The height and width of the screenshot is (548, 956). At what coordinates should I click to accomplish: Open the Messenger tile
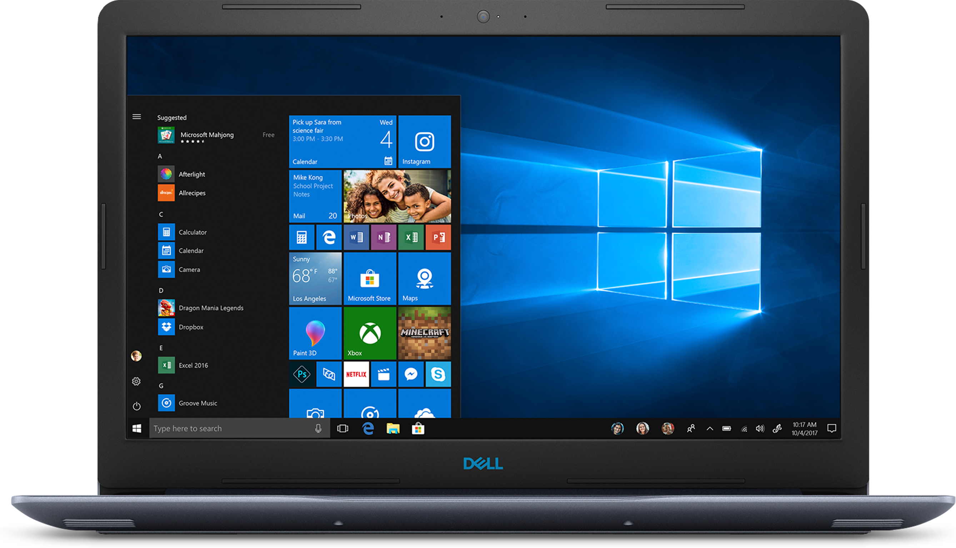[411, 374]
